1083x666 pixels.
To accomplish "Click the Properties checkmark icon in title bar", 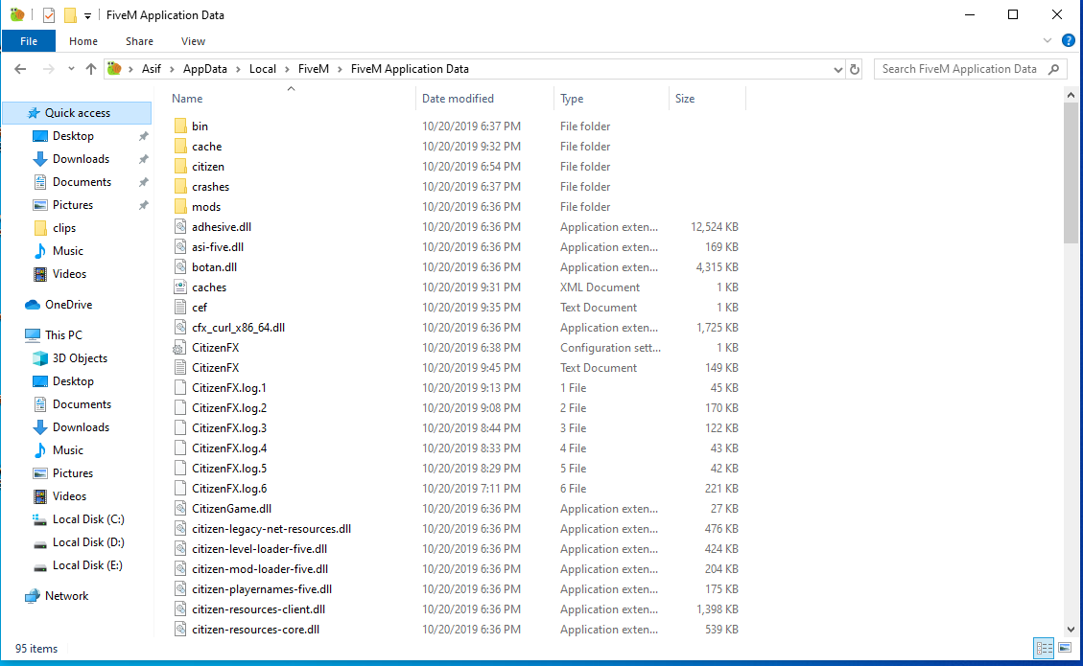I will point(49,15).
